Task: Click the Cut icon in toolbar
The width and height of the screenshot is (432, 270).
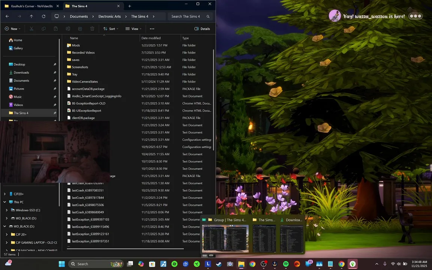Action: coord(31,28)
